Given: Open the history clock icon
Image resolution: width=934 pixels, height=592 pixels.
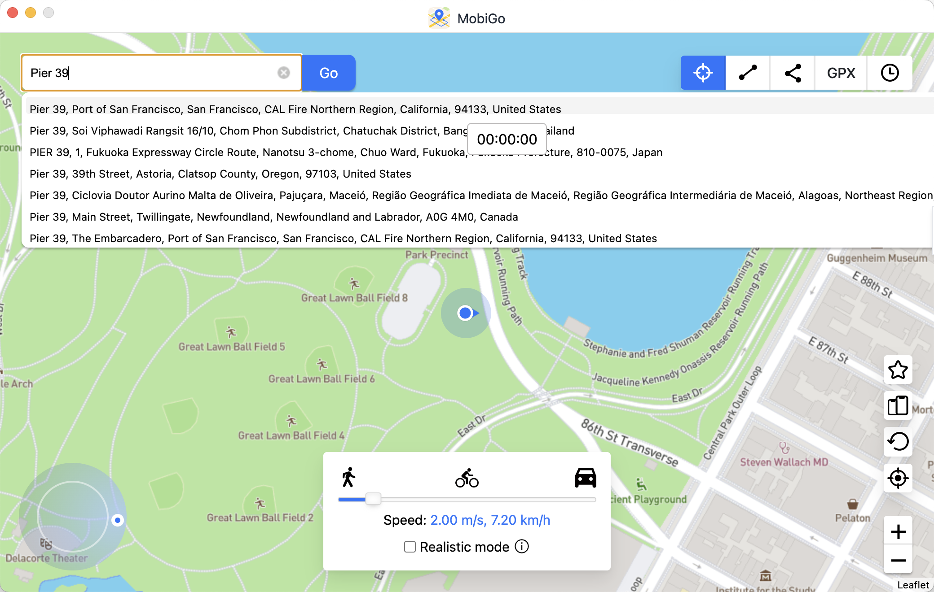Looking at the screenshot, I should (890, 73).
